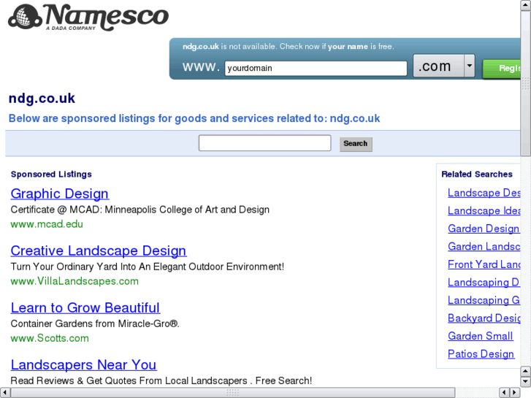This screenshot has height=398, width=531.
Task: Select the Landscape Ideas related search
Action: pyautogui.click(x=484, y=211)
